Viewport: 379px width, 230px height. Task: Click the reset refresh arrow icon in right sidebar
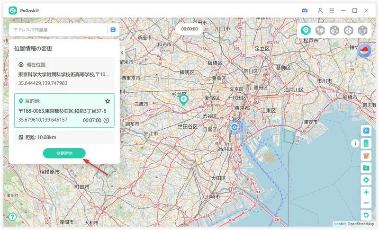click(366, 215)
